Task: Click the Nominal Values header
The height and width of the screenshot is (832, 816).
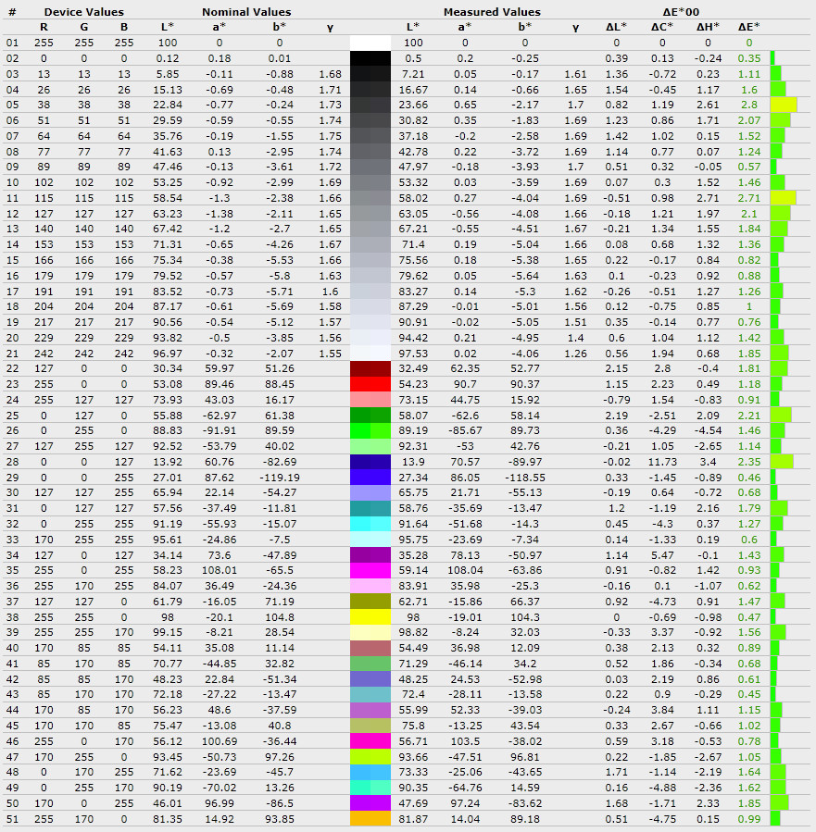Action: coord(246,12)
